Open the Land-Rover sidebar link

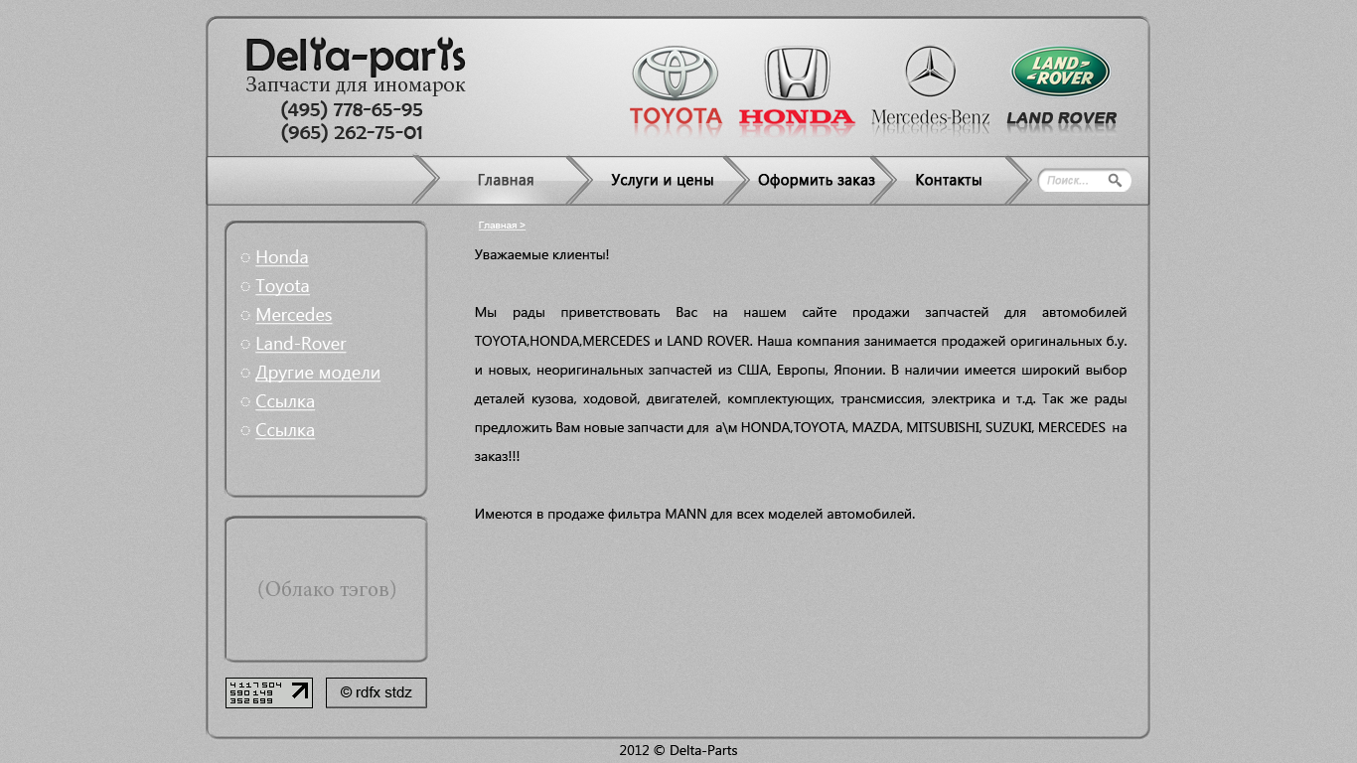[301, 344]
